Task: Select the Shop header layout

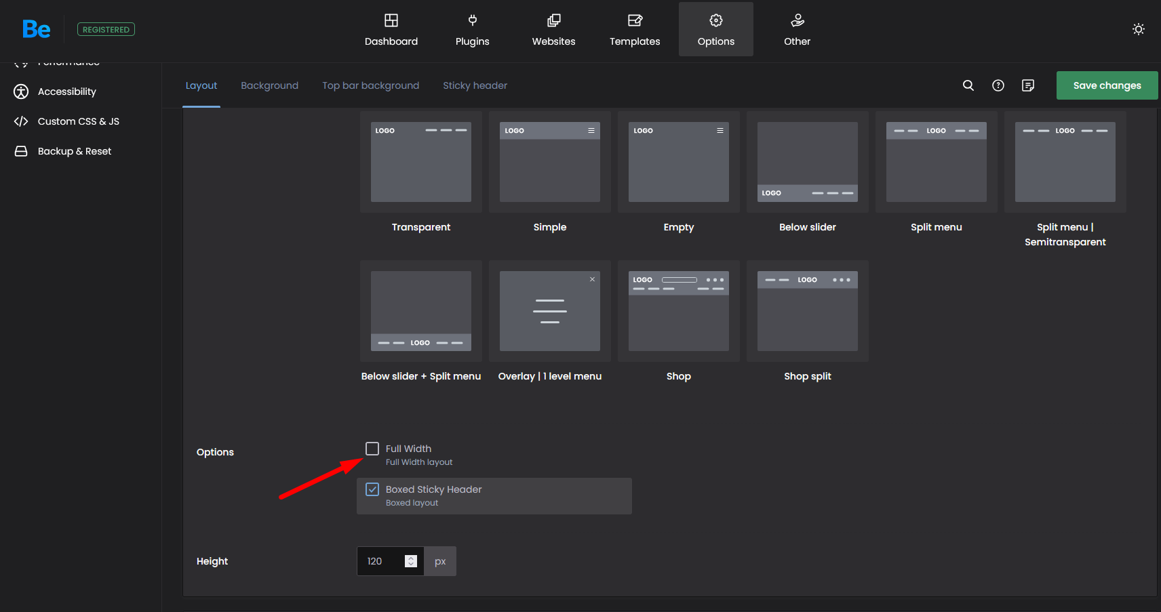Action: pyautogui.click(x=679, y=311)
